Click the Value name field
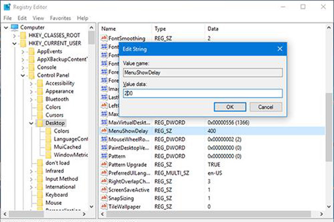This screenshot has height=222, width=334. click(203, 73)
